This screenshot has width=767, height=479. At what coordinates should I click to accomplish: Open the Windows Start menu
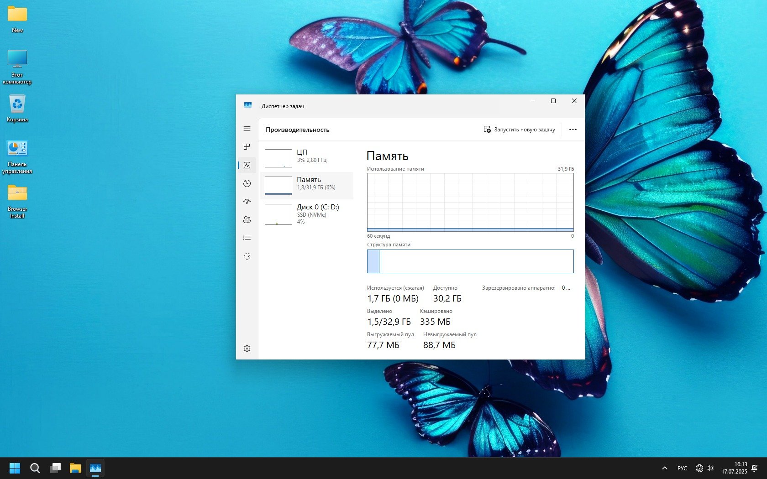(15, 468)
